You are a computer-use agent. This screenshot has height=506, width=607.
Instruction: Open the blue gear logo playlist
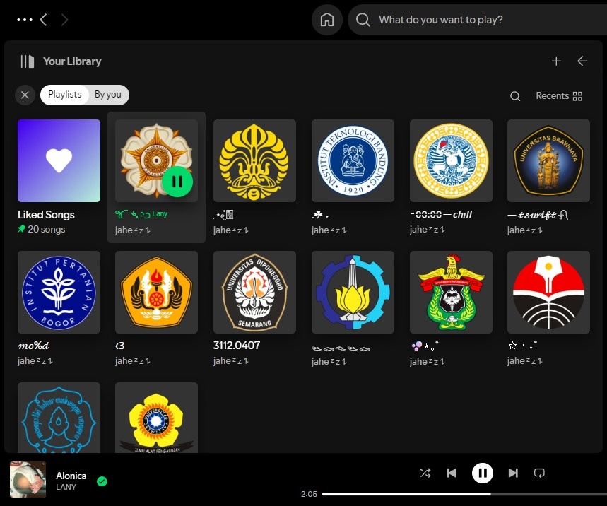353,293
